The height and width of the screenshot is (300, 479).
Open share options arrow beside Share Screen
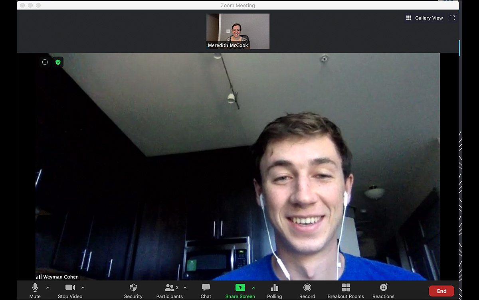point(254,288)
